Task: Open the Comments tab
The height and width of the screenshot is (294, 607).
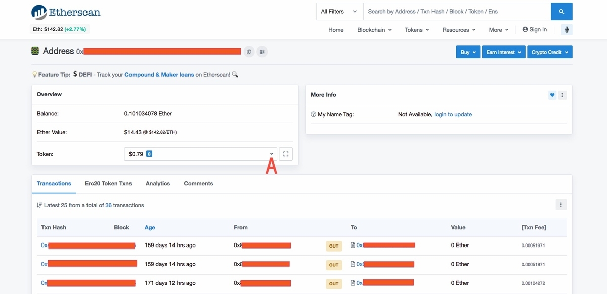Action: click(x=198, y=184)
